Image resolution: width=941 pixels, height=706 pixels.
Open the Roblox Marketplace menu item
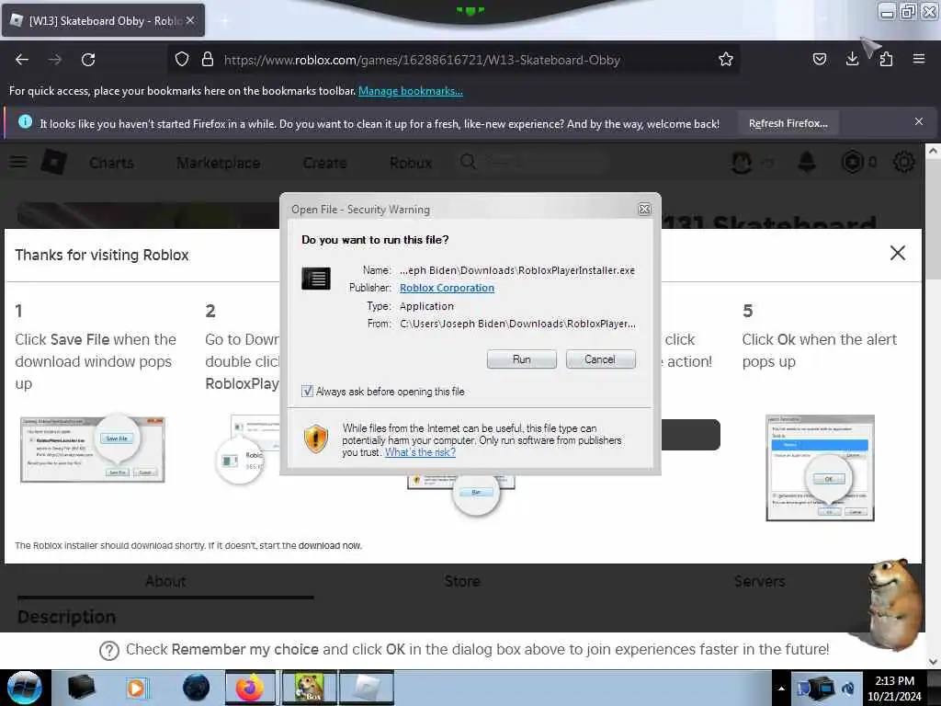coord(219,163)
